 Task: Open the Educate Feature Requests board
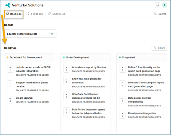click(x=30, y=34)
